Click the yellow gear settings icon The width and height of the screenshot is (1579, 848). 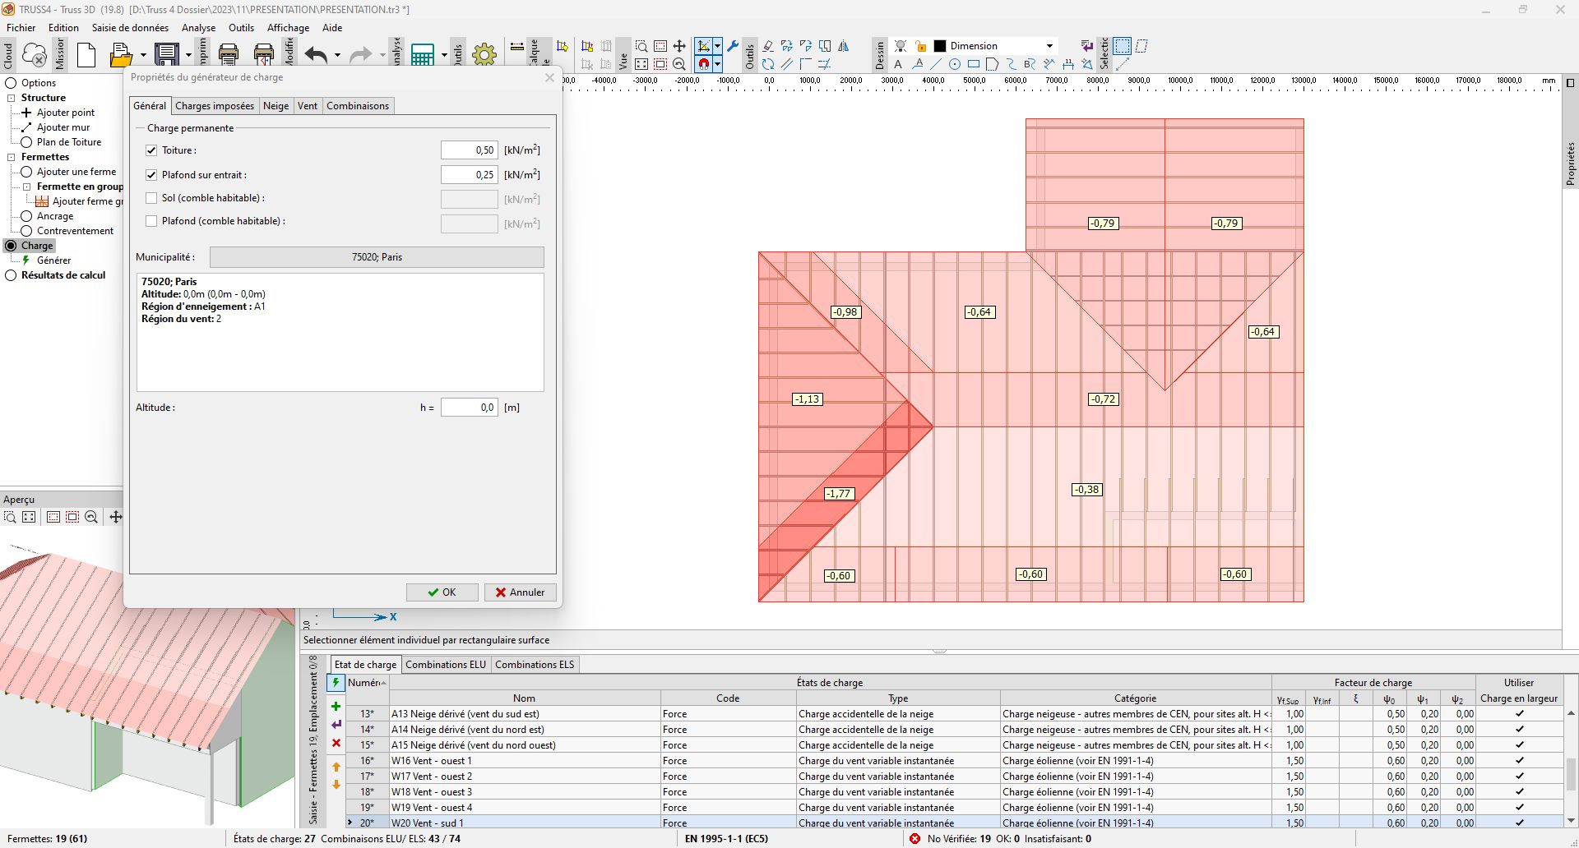pyautogui.click(x=484, y=55)
